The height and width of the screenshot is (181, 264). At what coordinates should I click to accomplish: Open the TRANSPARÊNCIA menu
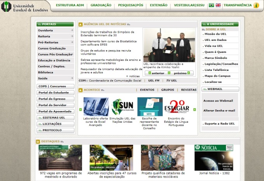238,5
